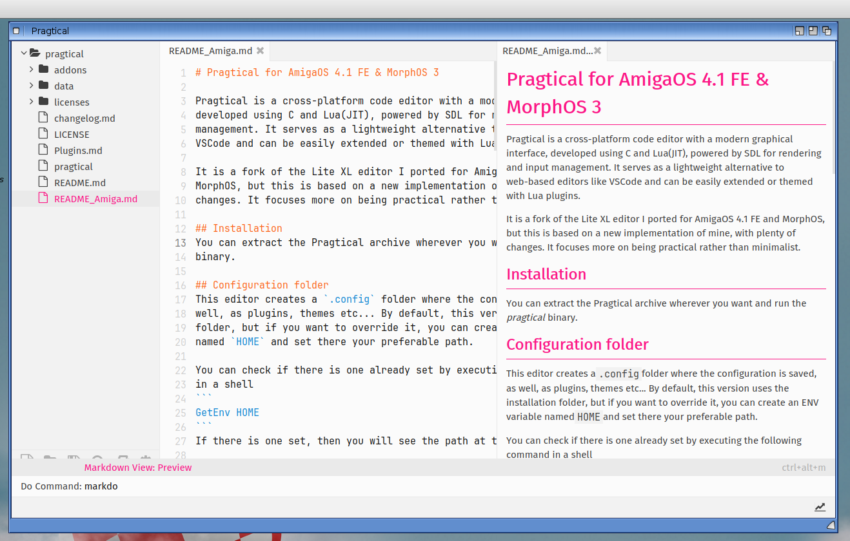Click the 'GetEnv HOME' line in the editor

227,412
